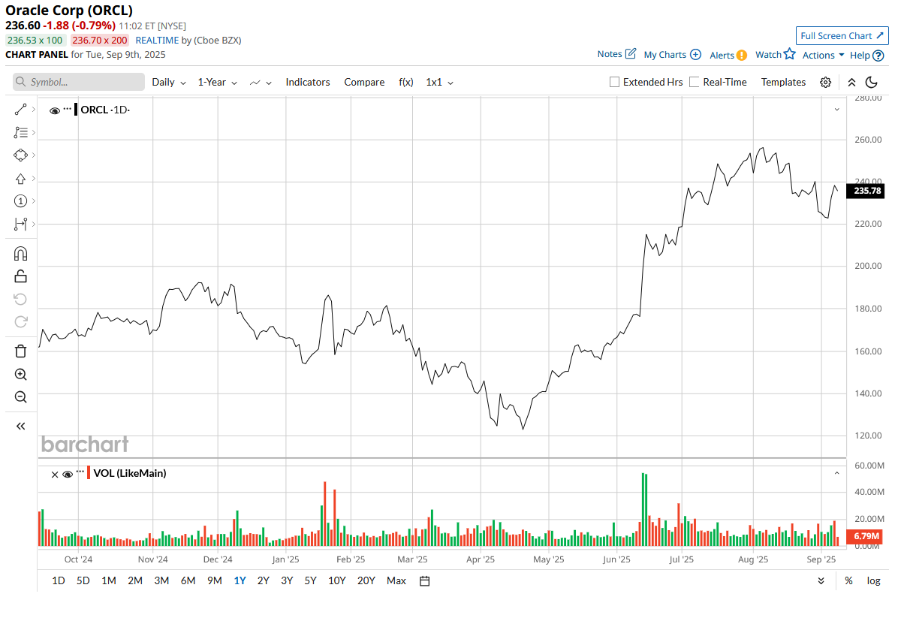Toggle percent scale button
Viewport: 904px width, 624px height.
[848, 580]
